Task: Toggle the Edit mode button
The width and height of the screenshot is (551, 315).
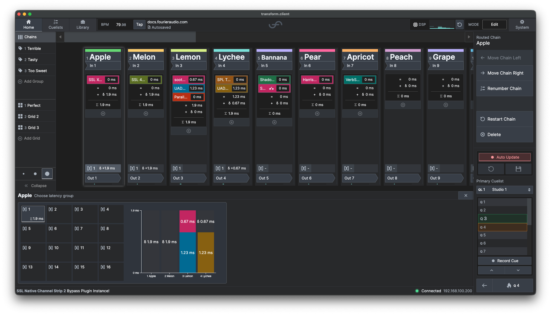Action: (495, 24)
